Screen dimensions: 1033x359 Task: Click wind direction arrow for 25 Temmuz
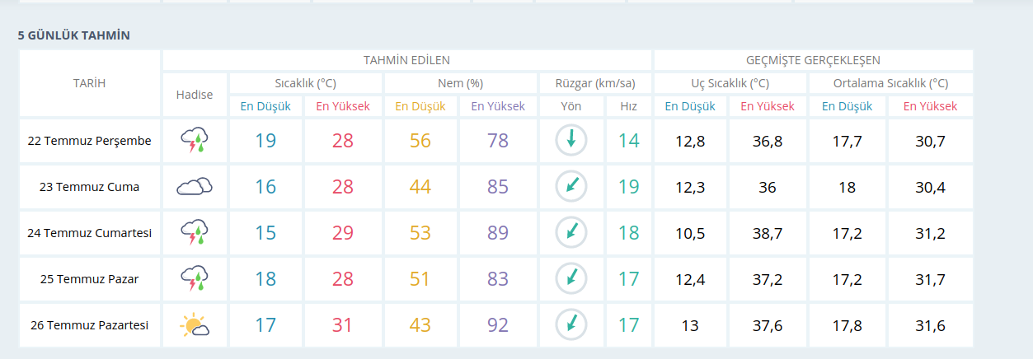[x=570, y=279]
